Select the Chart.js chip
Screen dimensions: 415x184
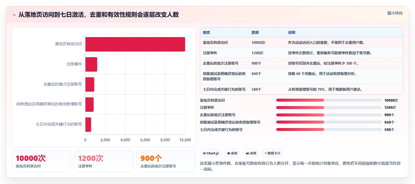[x=211, y=153]
